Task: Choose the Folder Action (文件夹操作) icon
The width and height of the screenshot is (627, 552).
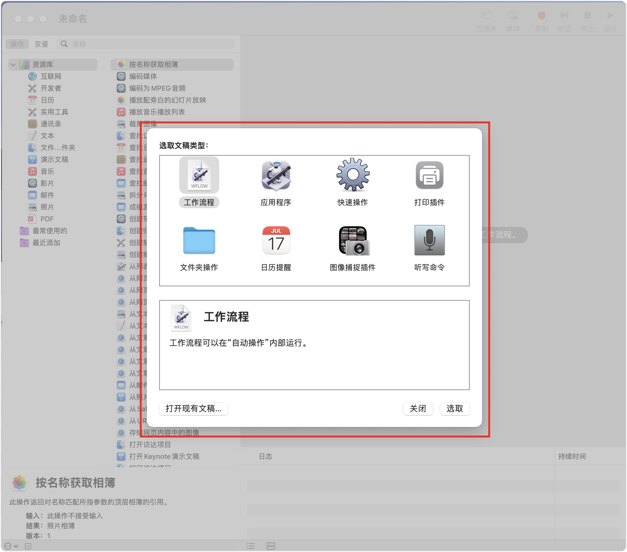Action: [x=199, y=240]
